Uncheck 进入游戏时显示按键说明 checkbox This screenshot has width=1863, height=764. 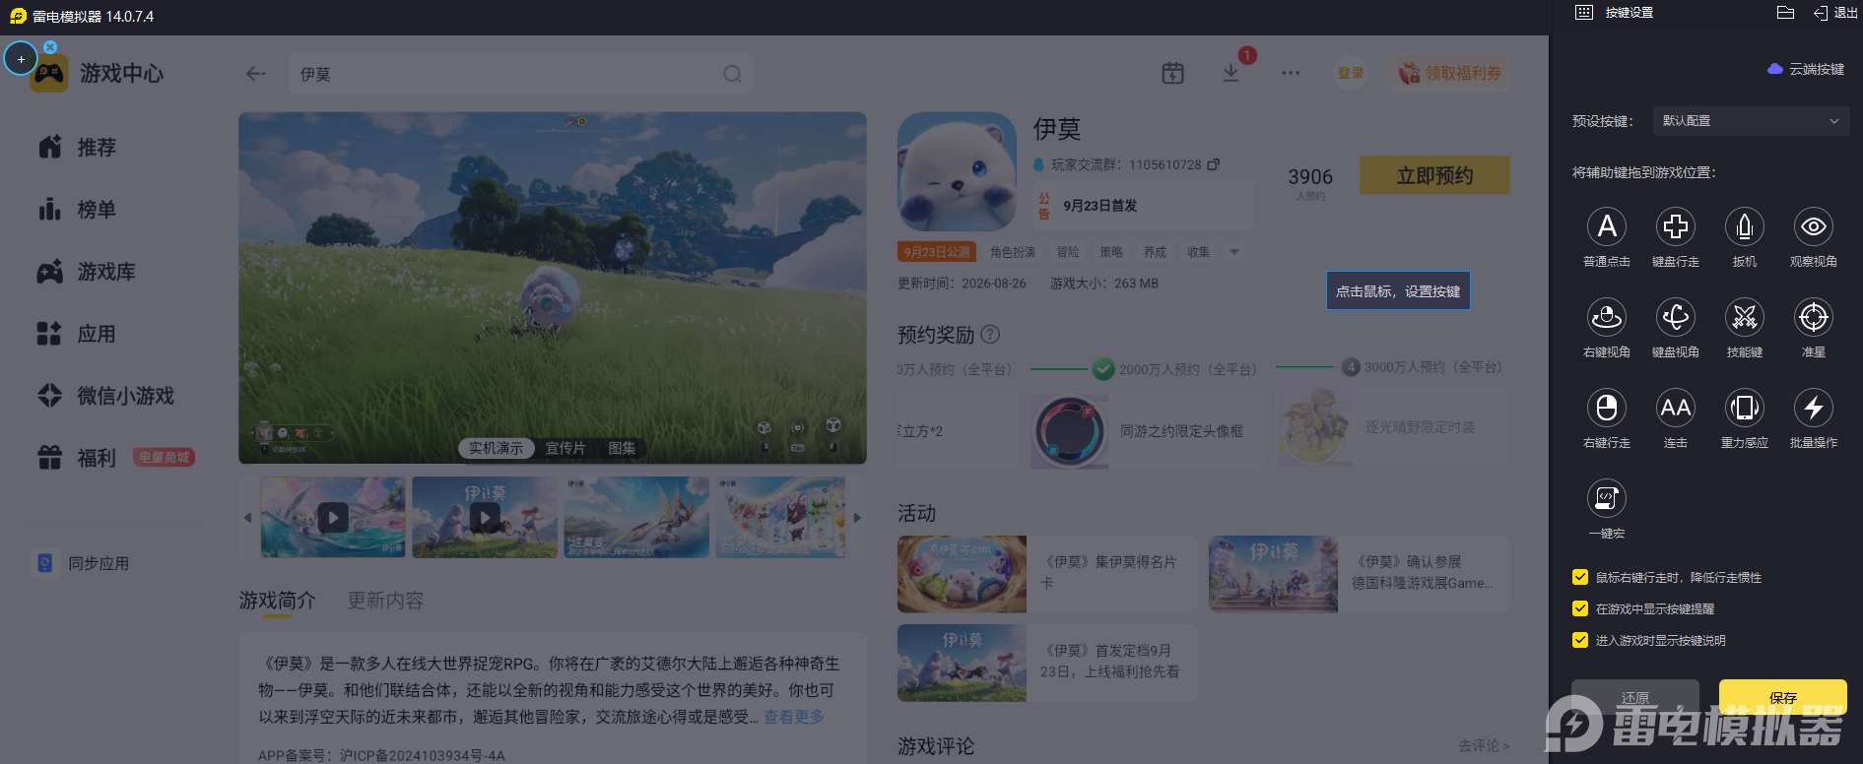click(x=1580, y=640)
